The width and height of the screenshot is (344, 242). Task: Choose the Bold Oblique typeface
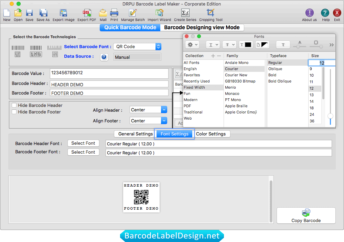click(x=287, y=81)
